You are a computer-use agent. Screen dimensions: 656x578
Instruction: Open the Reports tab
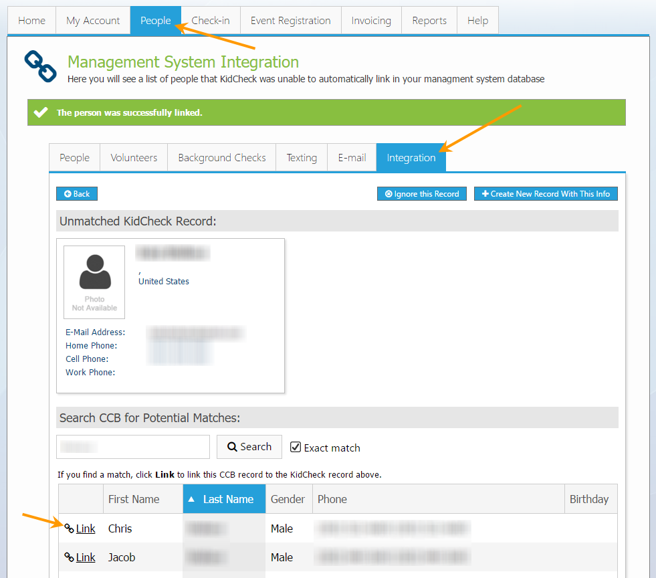tap(429, 21)
